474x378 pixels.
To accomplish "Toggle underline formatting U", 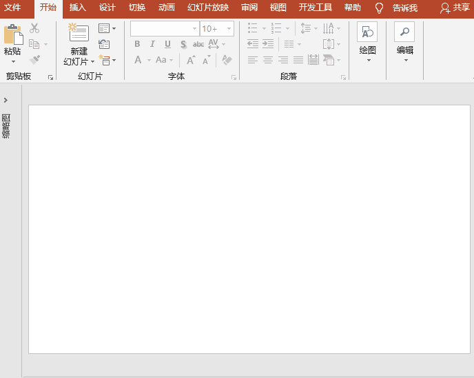I will [x=168, y=45].
